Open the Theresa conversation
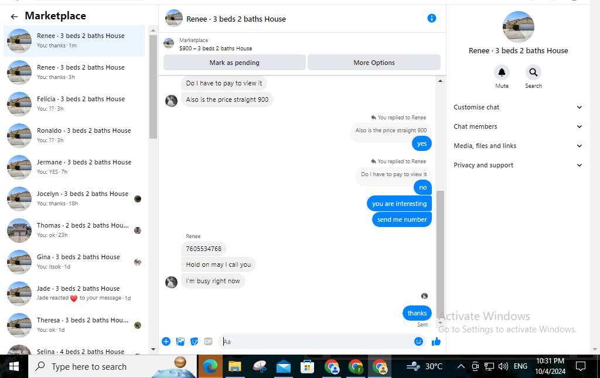 click(74, 325)
